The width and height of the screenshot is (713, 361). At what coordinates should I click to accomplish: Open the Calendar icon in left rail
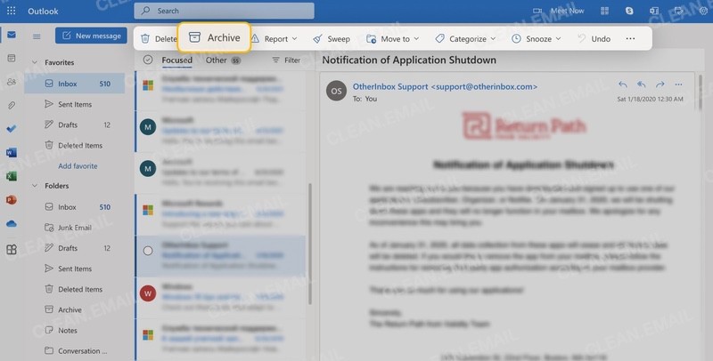point(12,58)
